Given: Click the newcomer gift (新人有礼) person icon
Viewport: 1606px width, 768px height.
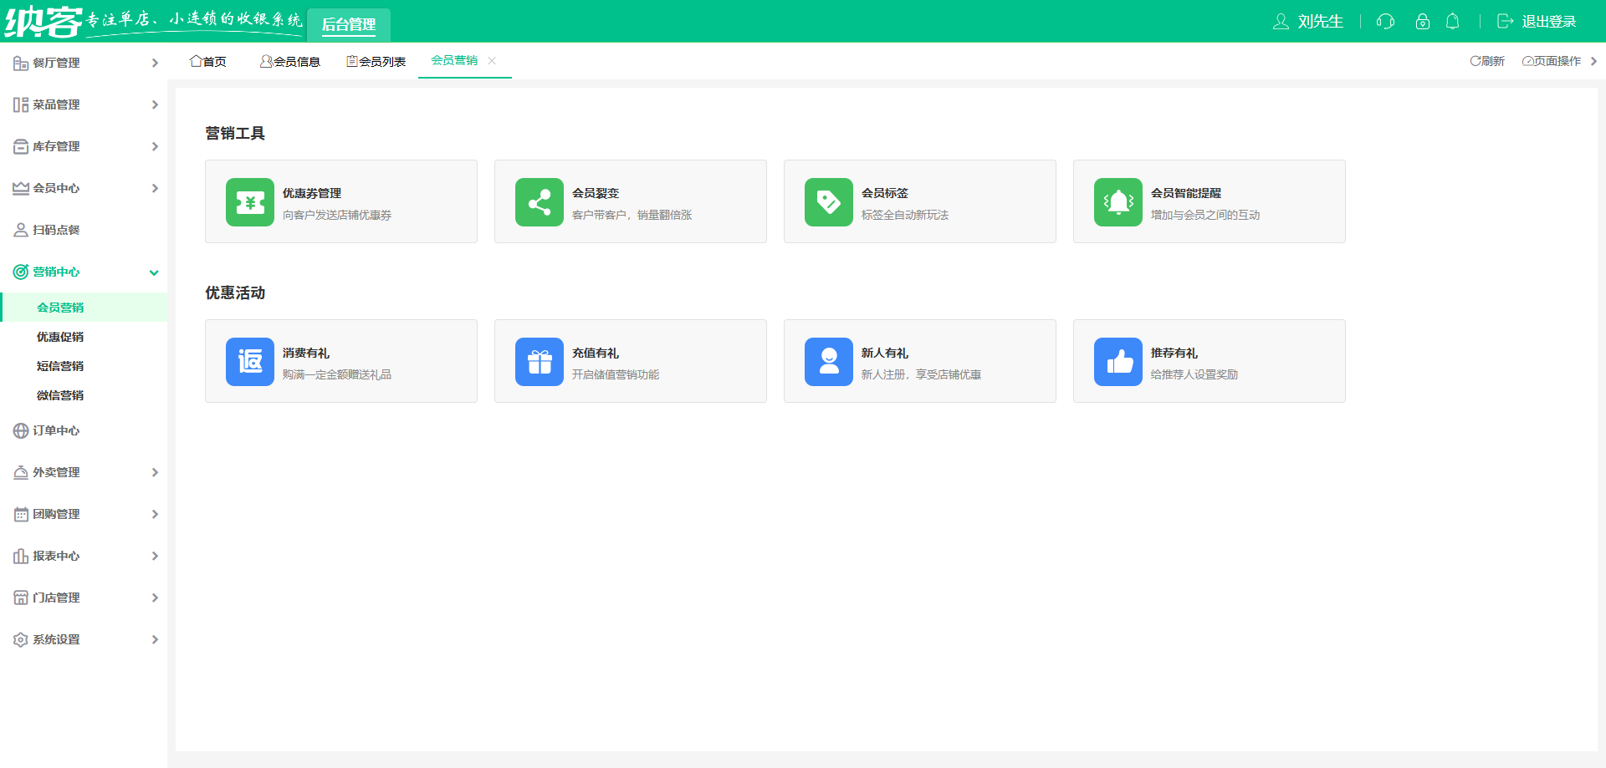Looking at the screenshot, I should pos(828,362).
